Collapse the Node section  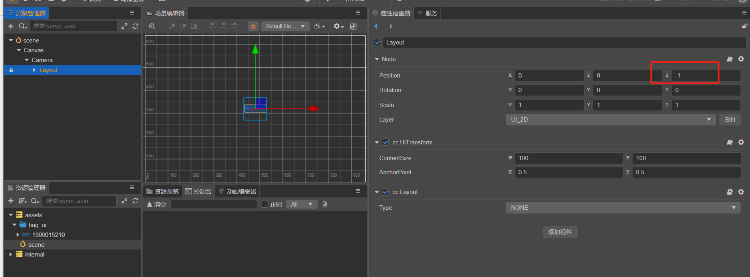pyautogui.click(x=377, y=59)
